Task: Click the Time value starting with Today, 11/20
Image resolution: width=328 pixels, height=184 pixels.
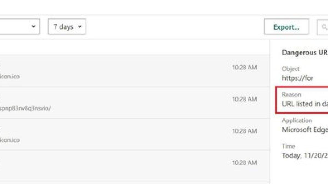Action: (x=305, y=155)
